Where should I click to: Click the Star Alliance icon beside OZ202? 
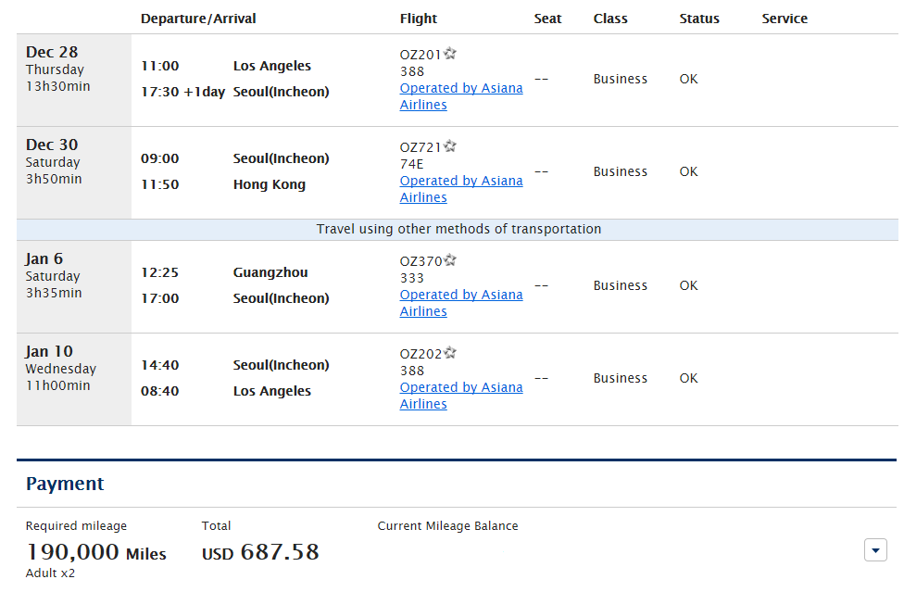(450, 353)
